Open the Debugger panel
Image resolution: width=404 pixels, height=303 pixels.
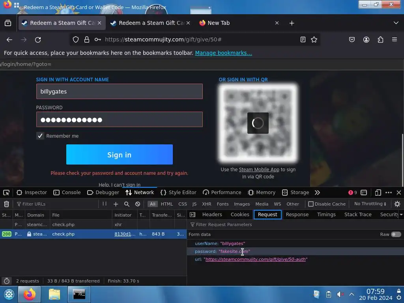103,193
